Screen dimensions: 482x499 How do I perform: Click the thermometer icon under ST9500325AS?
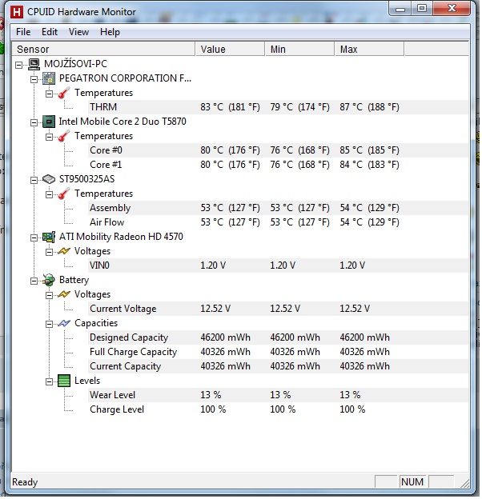[x=64, y=194]
